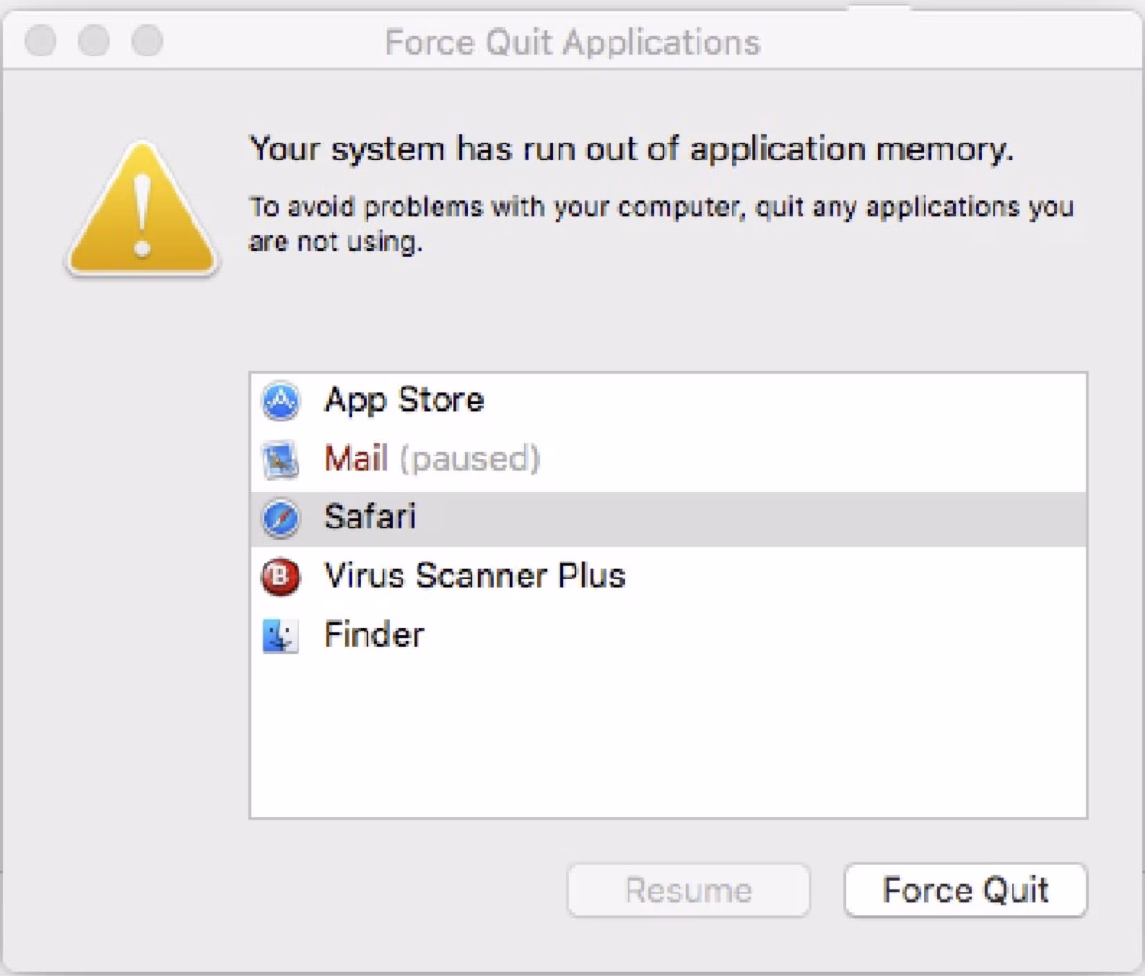Viewport: 1145px width, 976px height.
Task: Select the App Store entry name
Action: click(x=404, y=401)
